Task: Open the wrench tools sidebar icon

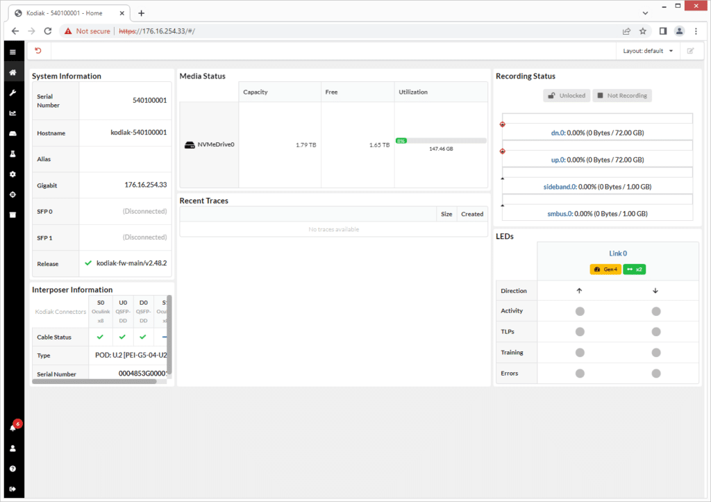Action: 12,93
